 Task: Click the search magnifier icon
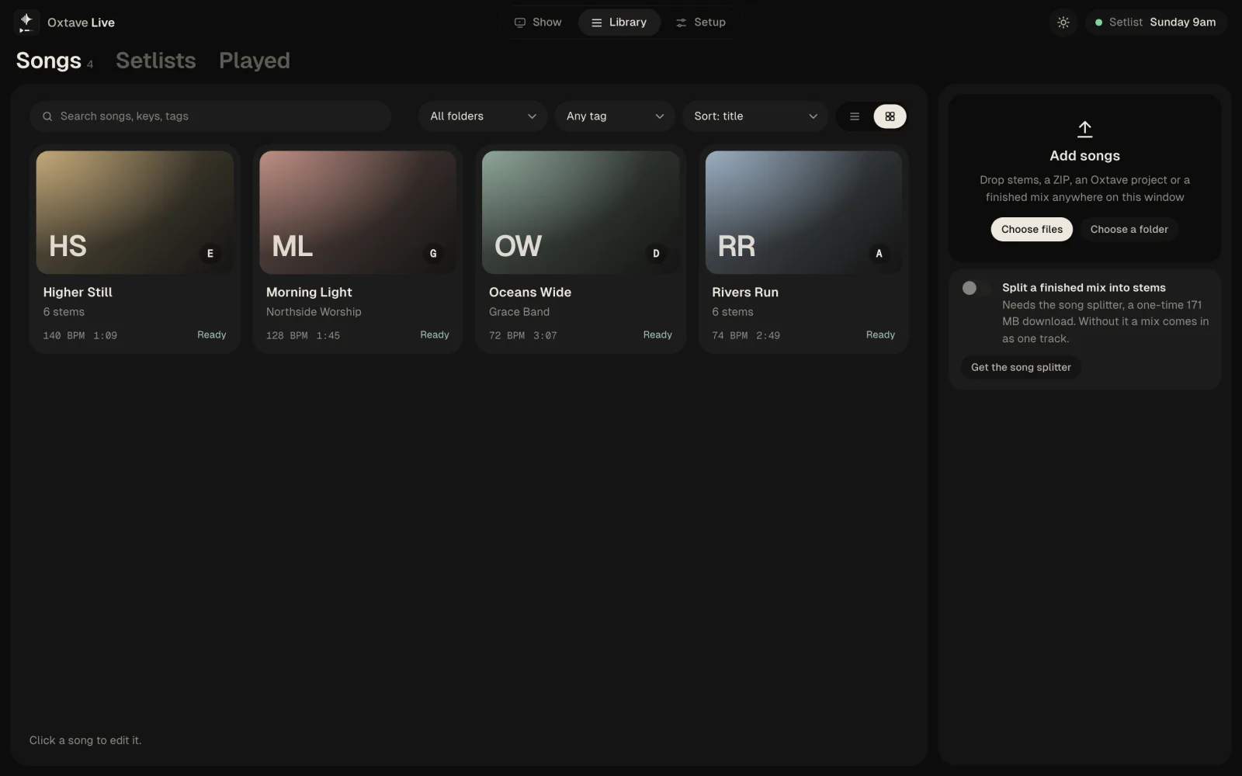coord(47,116)
